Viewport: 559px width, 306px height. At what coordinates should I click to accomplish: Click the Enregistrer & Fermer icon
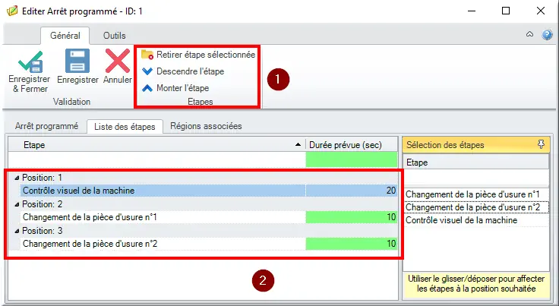30,62
